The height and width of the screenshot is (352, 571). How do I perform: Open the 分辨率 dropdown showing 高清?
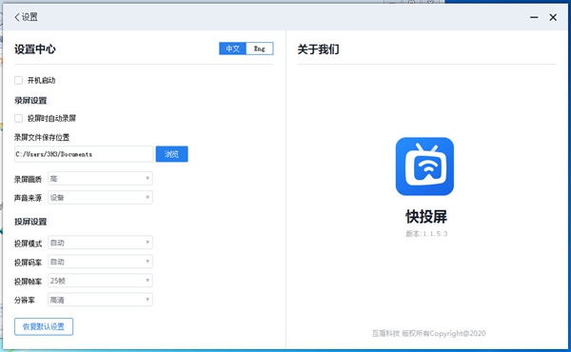(x=100, y=300)
